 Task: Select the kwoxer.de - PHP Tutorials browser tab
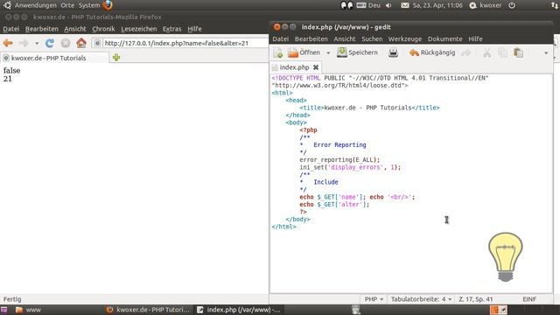click(x=54, y=58)
